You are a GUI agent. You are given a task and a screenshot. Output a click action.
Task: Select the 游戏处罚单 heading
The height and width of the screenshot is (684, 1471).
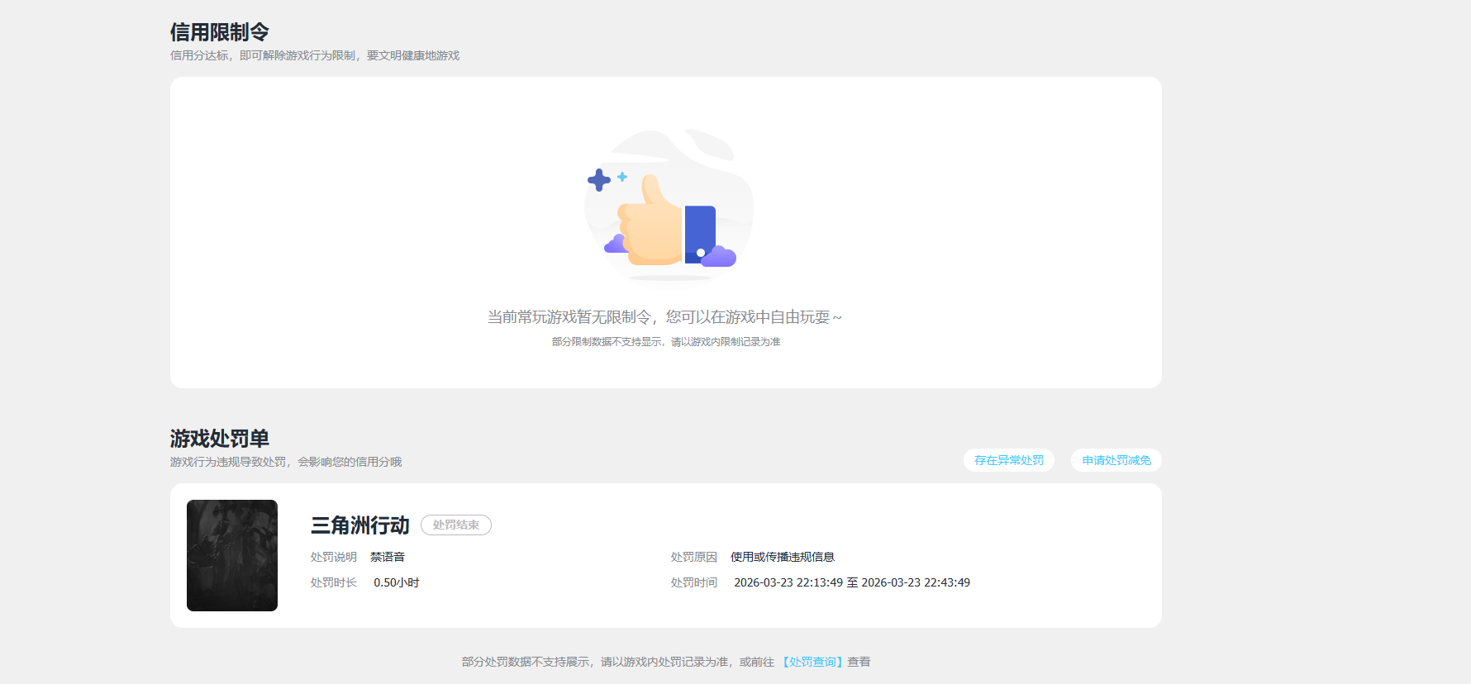[220, 439]
